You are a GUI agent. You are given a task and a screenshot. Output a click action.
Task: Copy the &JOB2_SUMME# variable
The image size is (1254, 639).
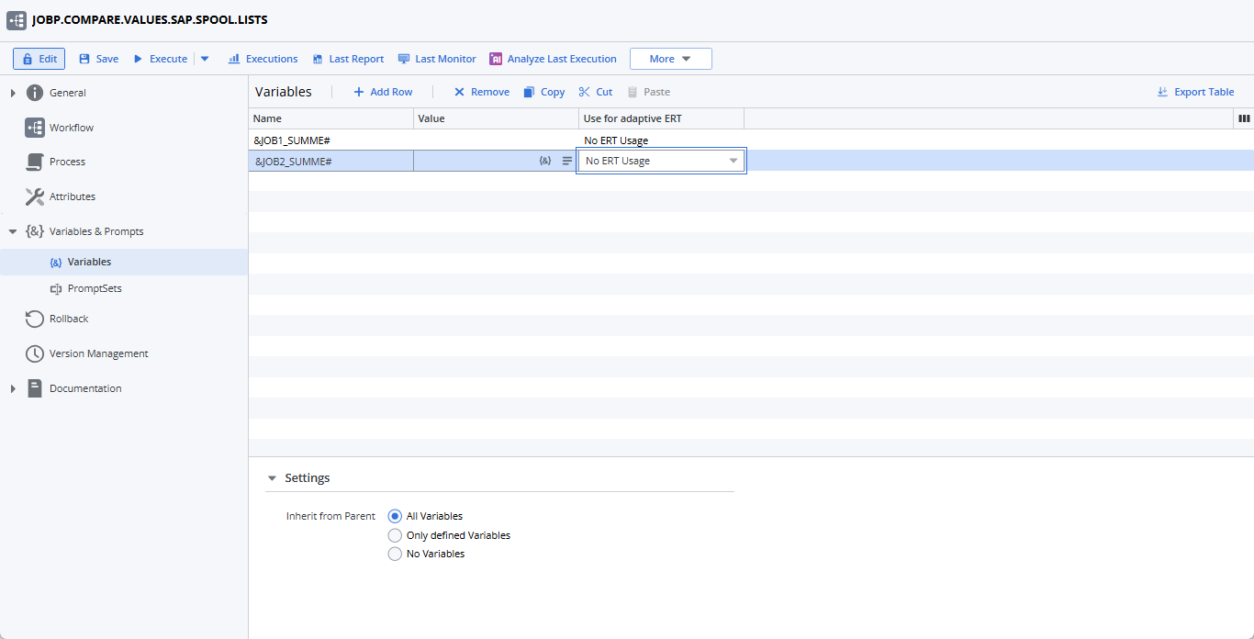tap(543, 91)
